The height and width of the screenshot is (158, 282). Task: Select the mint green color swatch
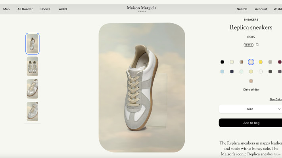tap(242, 71)
